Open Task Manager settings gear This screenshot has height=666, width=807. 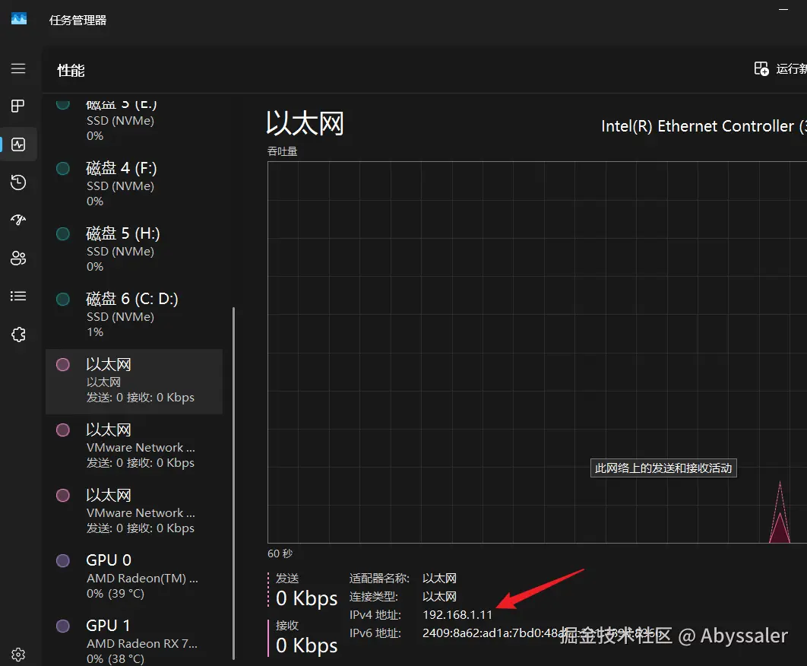coord(18,655)
